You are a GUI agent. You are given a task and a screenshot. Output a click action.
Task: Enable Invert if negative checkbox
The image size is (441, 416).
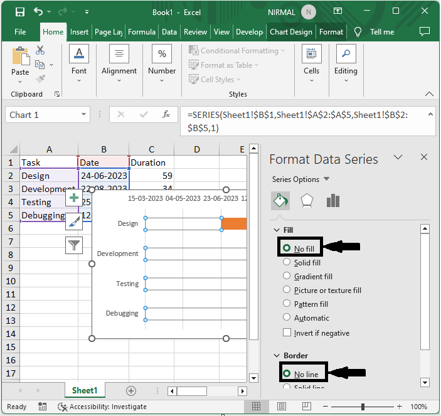[287, 333]
